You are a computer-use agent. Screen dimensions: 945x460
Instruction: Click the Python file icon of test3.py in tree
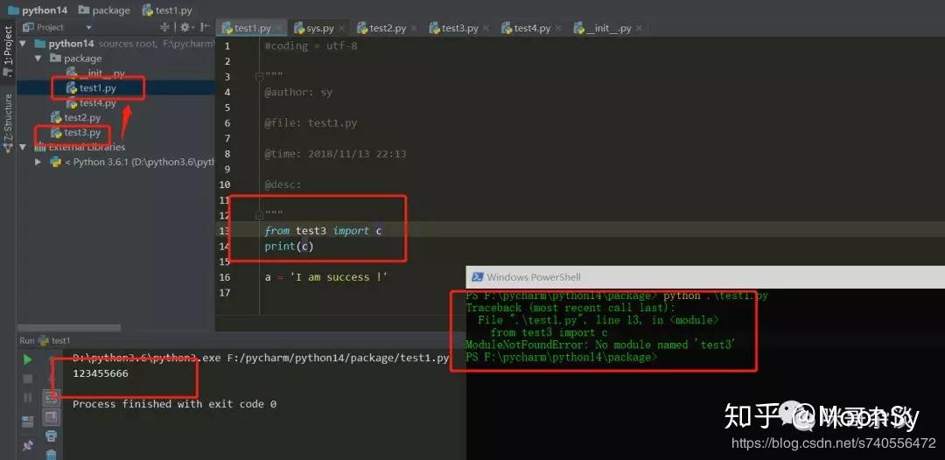(x=56, y=132)
